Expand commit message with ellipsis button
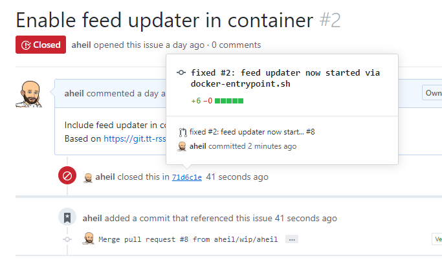The height and width of the screenshot is (260, 442). pyautogui.click(x=292, y=239)
